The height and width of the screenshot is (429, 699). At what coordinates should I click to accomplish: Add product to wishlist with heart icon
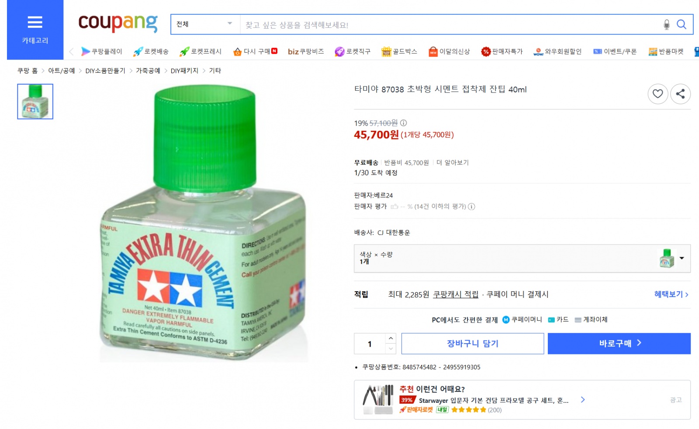point(657,94)
